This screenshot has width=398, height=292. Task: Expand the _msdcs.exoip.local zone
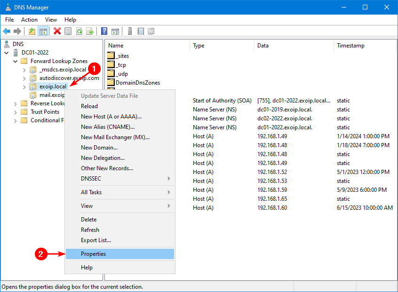click(x=24, y=70)
